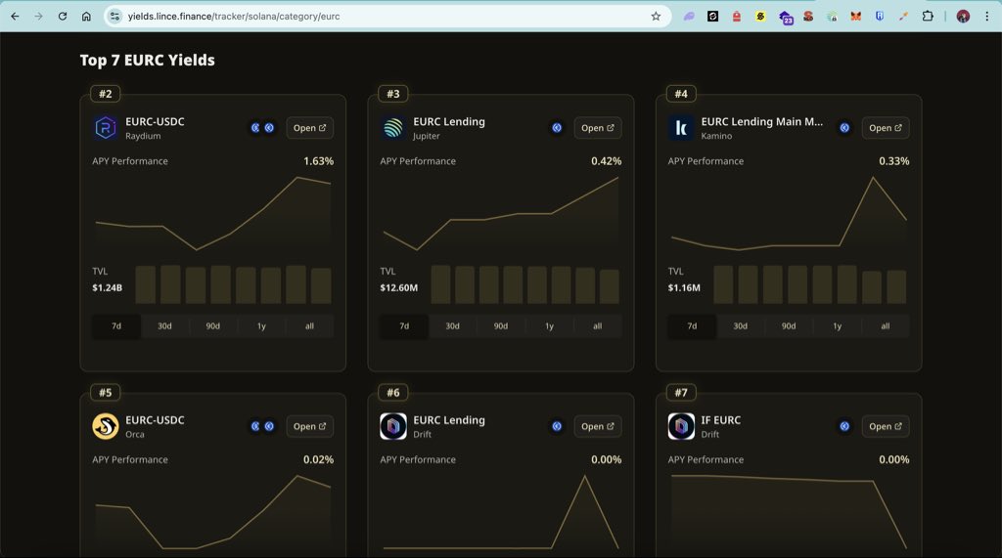
Task: Open the Orca EURC-USDC pool
Action: tap(309, 426)
